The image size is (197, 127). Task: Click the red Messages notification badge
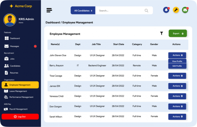pyautogui.click(x=35, y=46)
